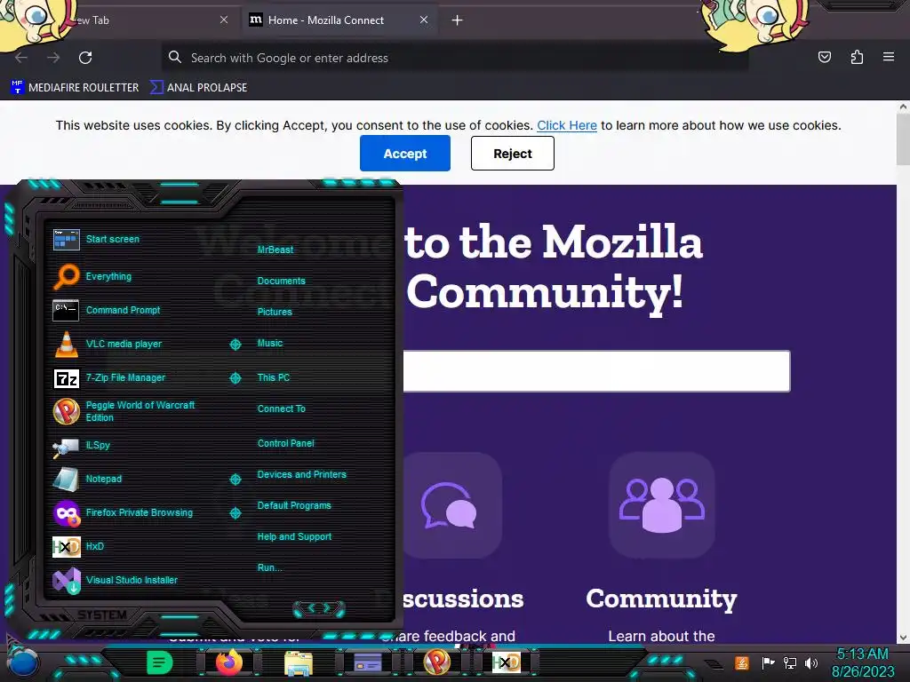Open Documents from start menu
This screenshot has width=910, height=682.
coord(281,281)
